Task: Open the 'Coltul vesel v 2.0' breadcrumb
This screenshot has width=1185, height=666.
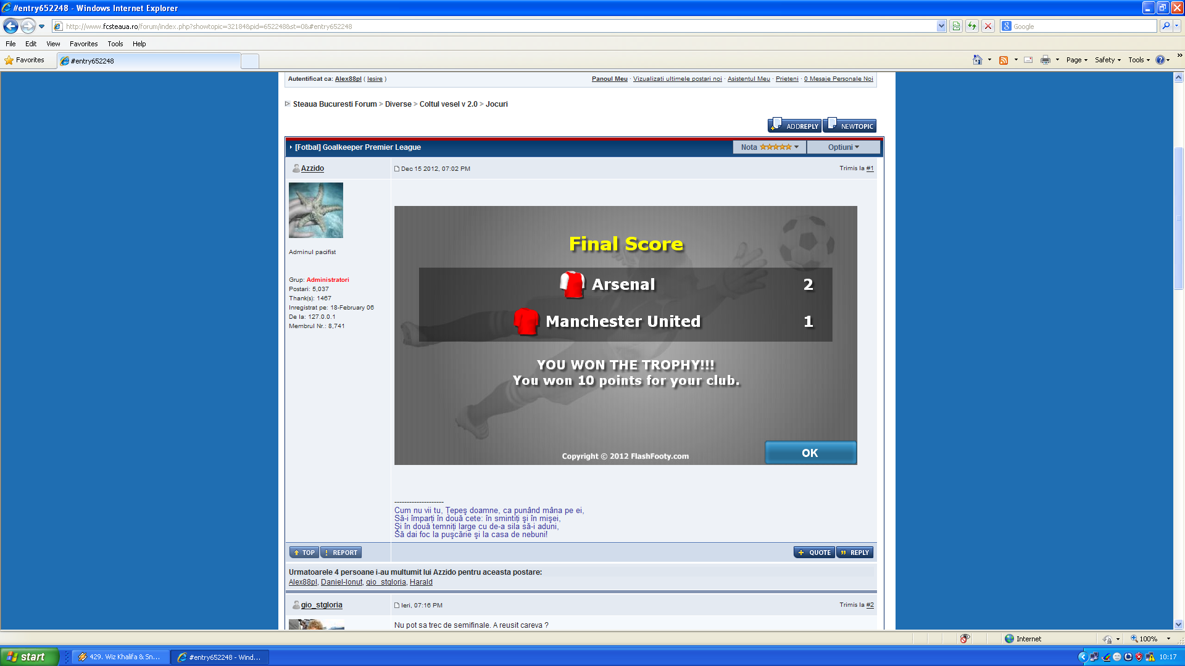Action: pos(449,104)
